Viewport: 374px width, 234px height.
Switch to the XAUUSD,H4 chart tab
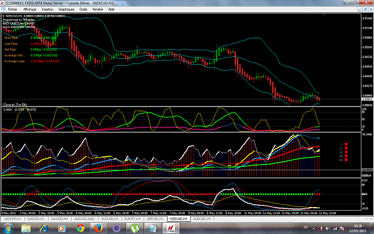[59, 218]
